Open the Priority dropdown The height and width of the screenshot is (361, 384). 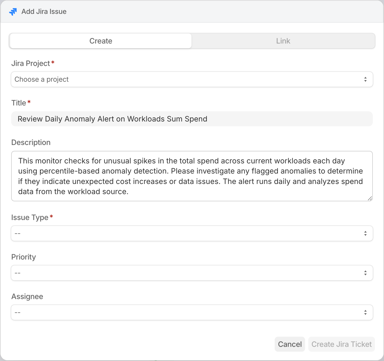[x=192, y=273]
